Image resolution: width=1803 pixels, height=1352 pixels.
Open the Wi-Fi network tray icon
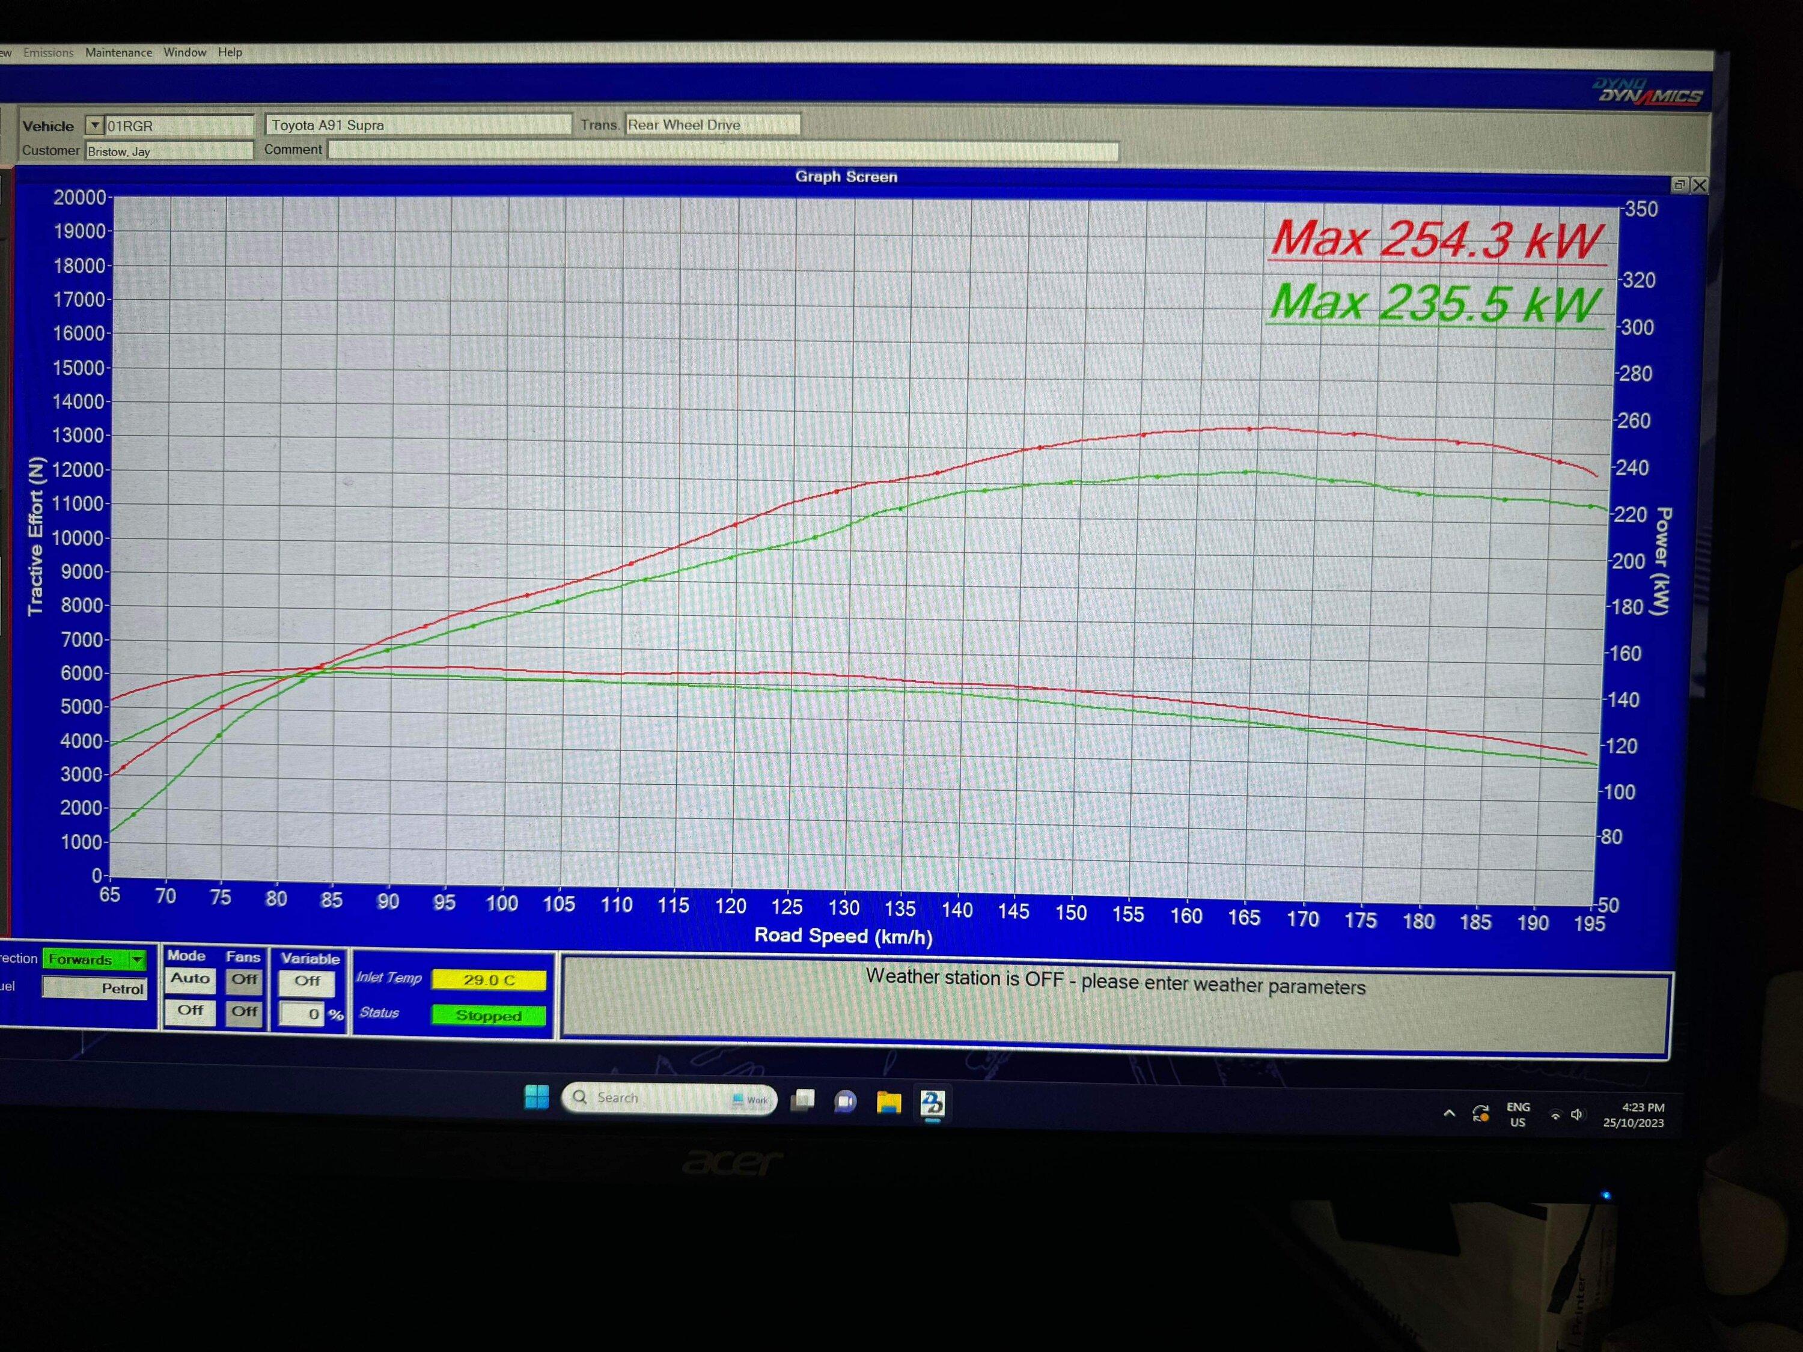[x=1555, y=1115]
